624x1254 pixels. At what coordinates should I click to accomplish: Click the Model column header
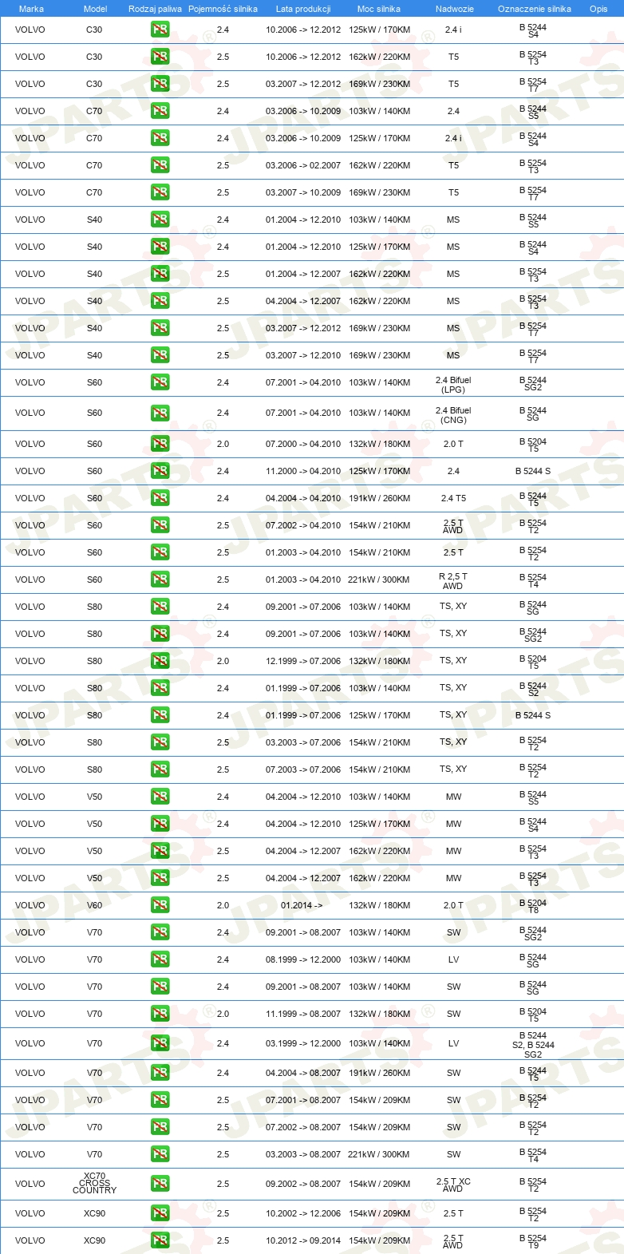coord(95,9)
